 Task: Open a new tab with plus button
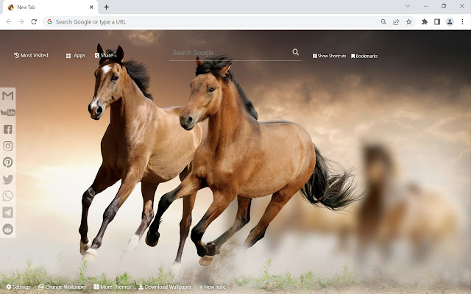pyautogui.click(x=106, y=7)
